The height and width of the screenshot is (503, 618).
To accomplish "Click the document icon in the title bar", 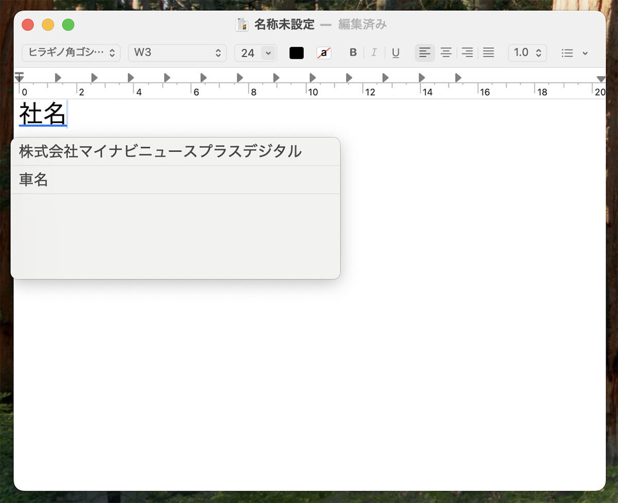I will 242,24.
